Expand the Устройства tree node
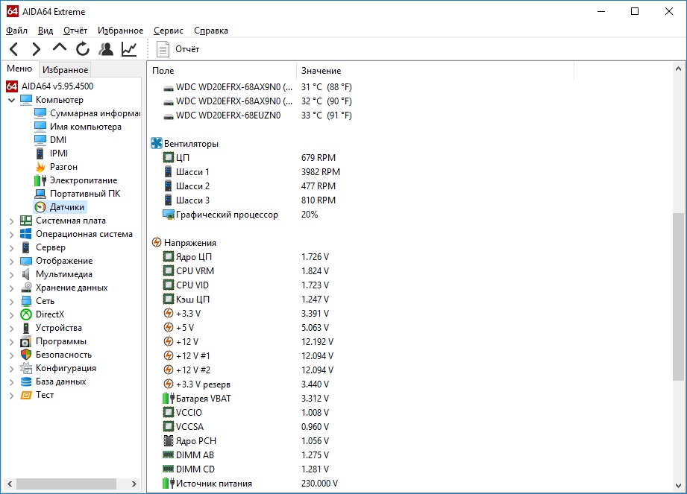 pyautogui.click(x=12, y=328)
